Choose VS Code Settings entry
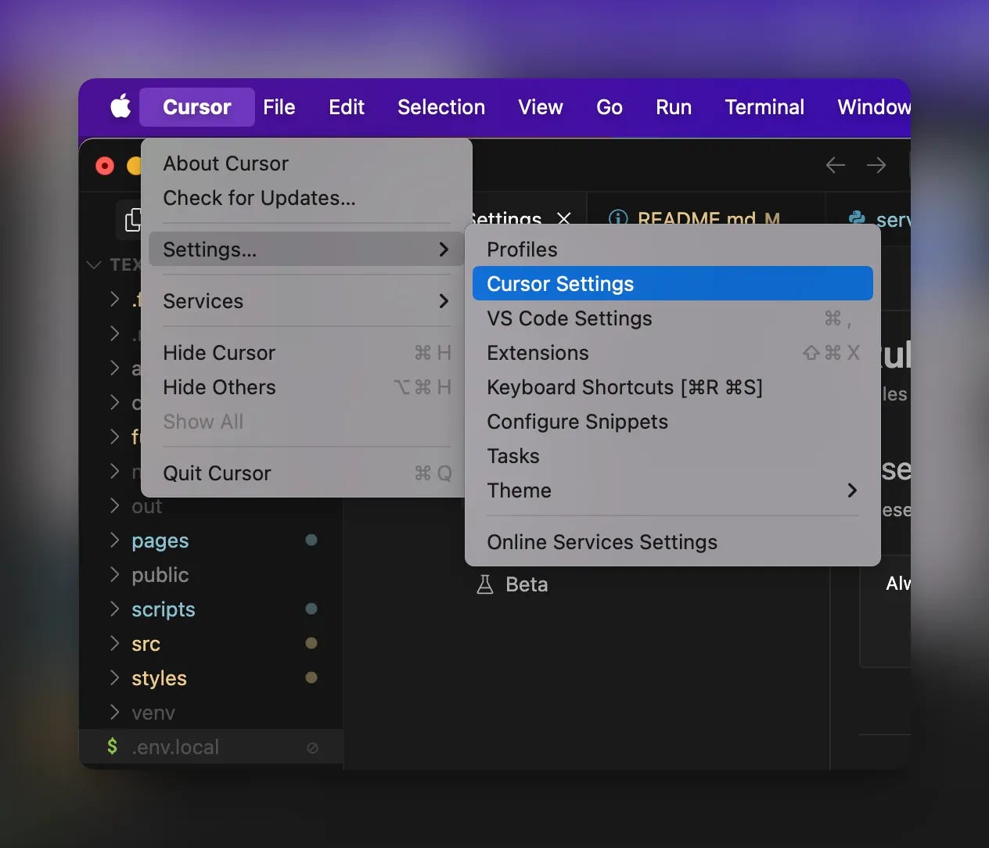Screen dimensions: 989x848 pos(672,318)
